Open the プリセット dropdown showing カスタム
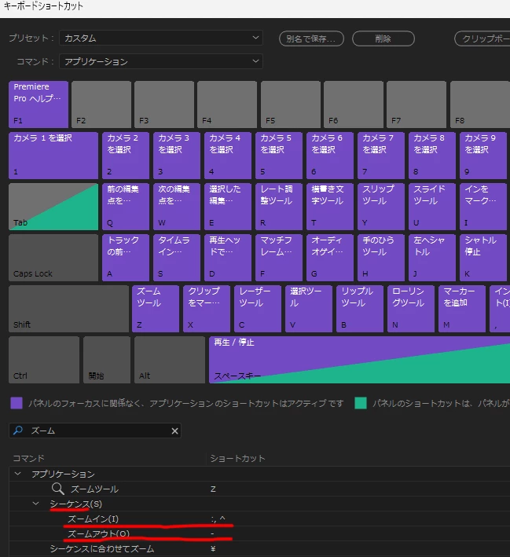The image size is (510, 557). point(161,38)
